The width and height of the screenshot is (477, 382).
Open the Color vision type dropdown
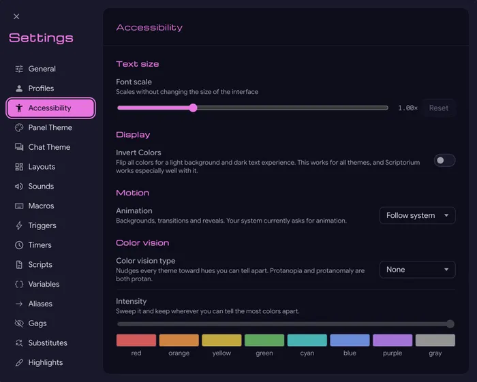(417, 270)
